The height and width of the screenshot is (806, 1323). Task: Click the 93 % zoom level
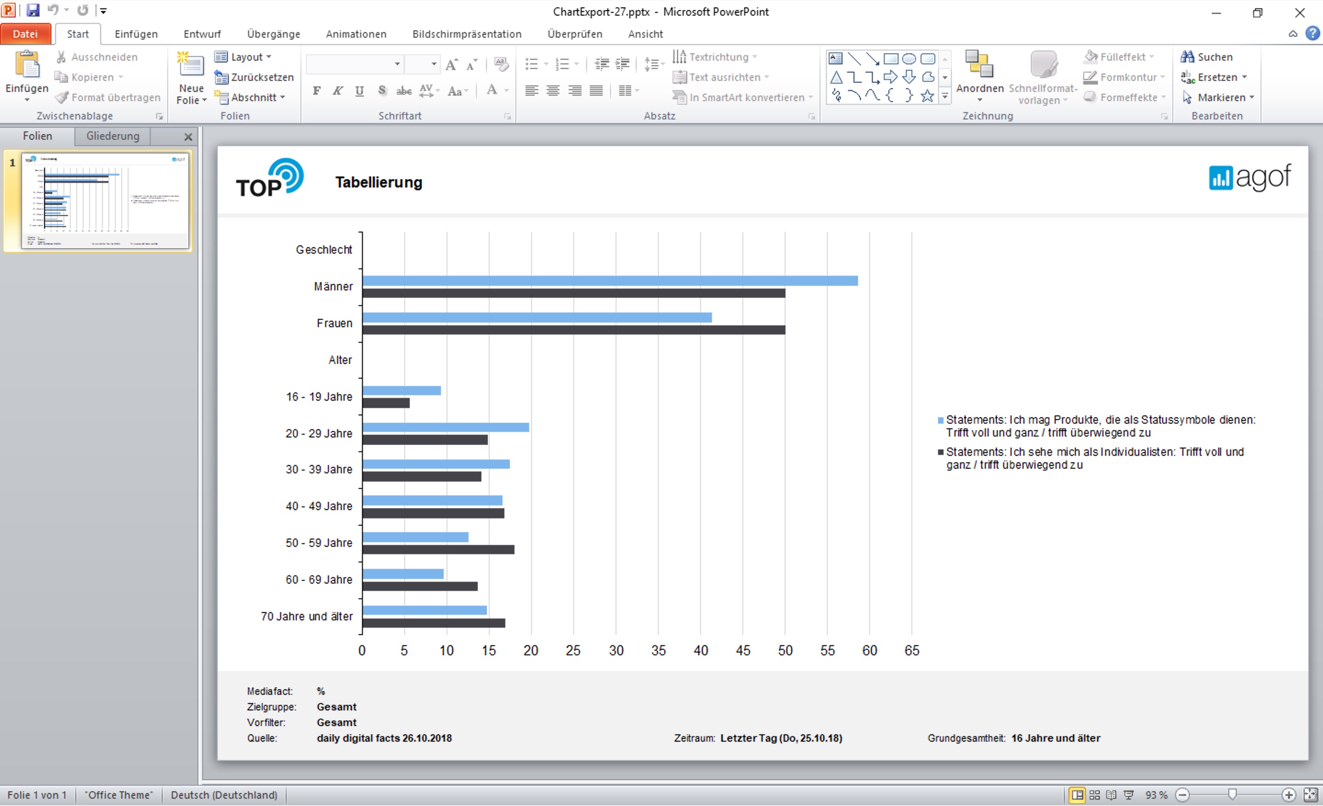pyautogui.click(x=1156, y=795)
